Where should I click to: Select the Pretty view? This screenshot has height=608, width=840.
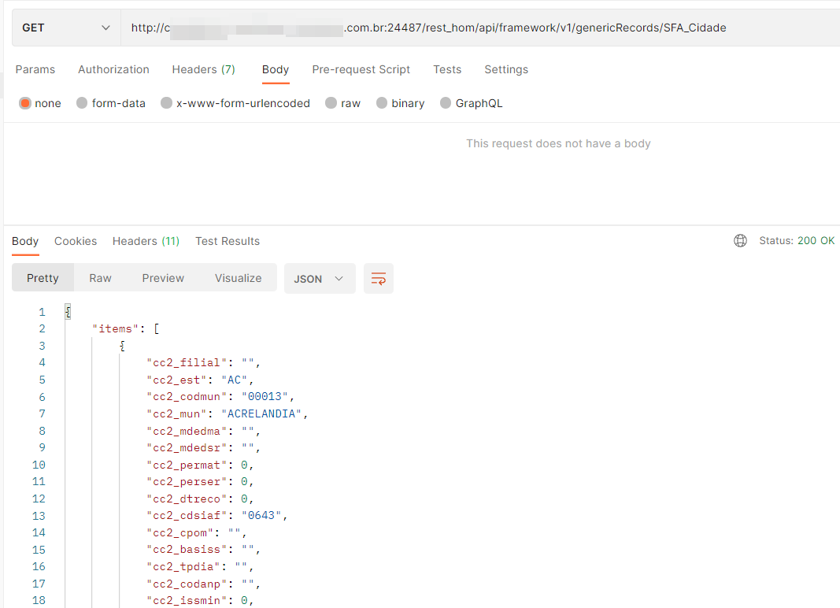point(43,278)
